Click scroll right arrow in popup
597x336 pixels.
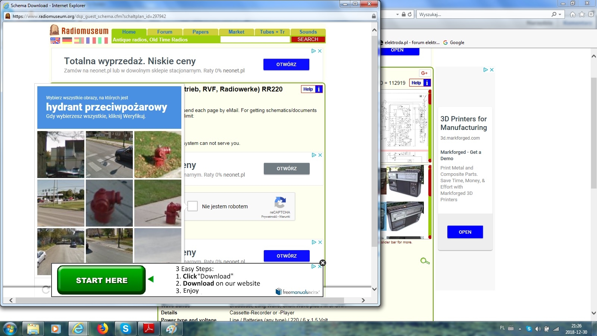[x=363, y=300]
